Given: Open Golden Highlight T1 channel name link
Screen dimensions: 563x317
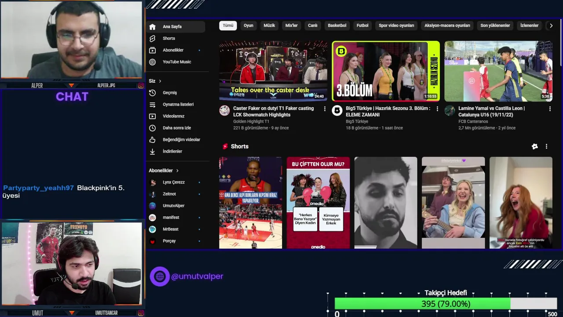Looking at the screenshot, I should pyautogui.click(x=251, y=122).
